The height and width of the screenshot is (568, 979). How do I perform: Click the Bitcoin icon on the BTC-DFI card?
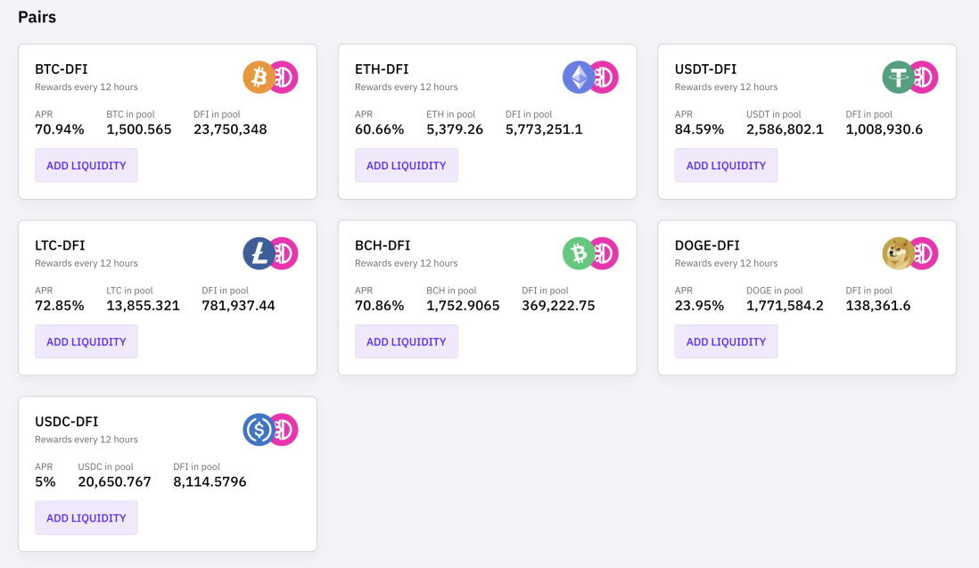(x=258, y=78)
